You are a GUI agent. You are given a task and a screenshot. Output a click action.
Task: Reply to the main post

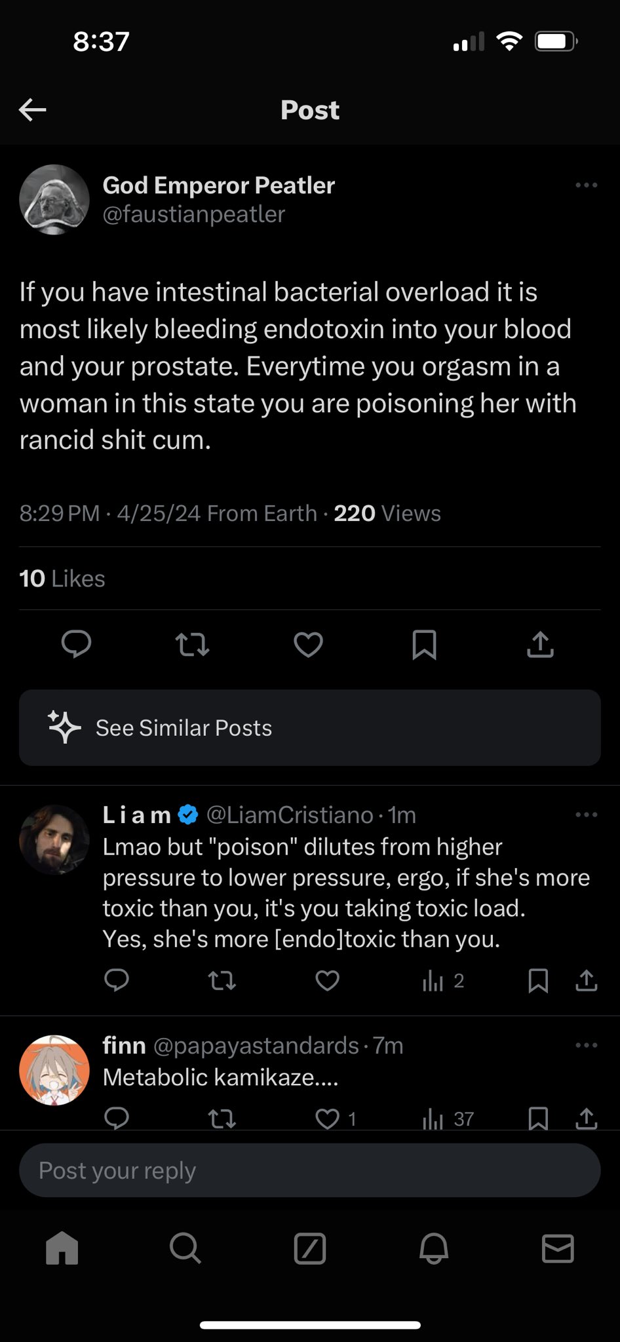[76, 644]
